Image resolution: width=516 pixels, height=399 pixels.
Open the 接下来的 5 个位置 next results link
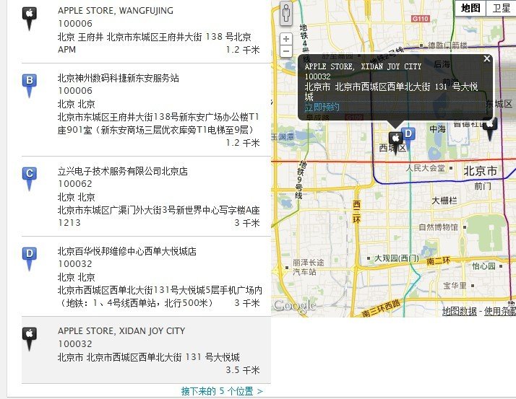click(x=222, y=391)
